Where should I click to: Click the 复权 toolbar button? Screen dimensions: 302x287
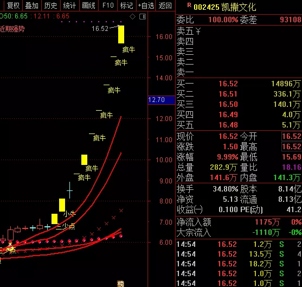tap(13, 5)
